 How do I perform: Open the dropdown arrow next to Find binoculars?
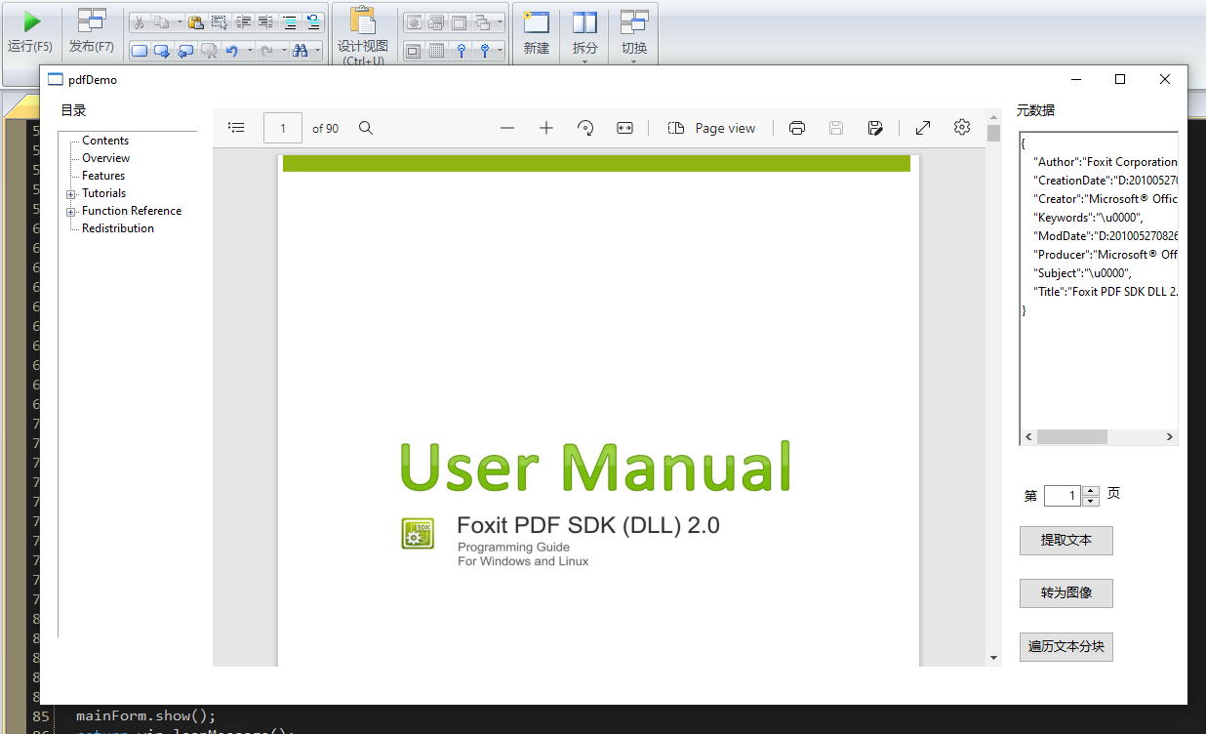pyautogui.click(x=317, y=51)
